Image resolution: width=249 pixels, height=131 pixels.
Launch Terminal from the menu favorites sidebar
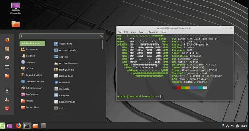7,67
